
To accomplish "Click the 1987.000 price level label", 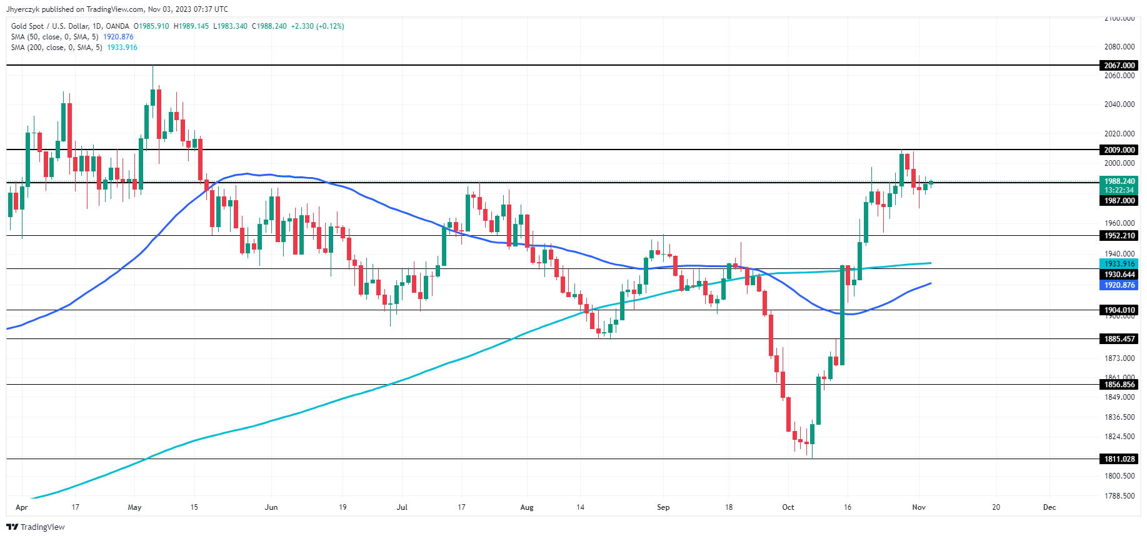I will click(1118, 201).
